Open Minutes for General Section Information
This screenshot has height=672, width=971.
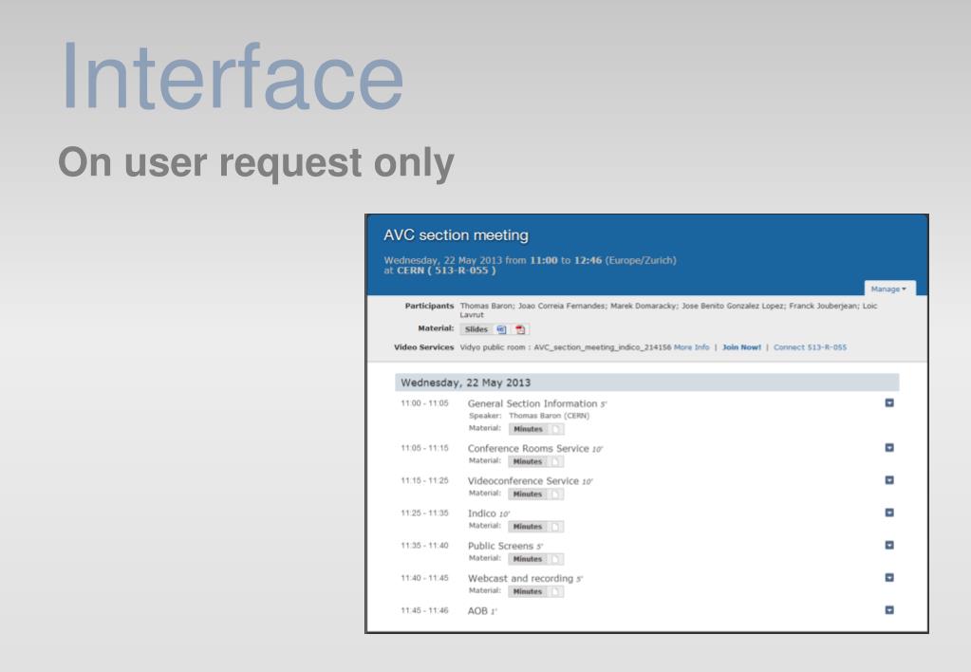[528, 429]
